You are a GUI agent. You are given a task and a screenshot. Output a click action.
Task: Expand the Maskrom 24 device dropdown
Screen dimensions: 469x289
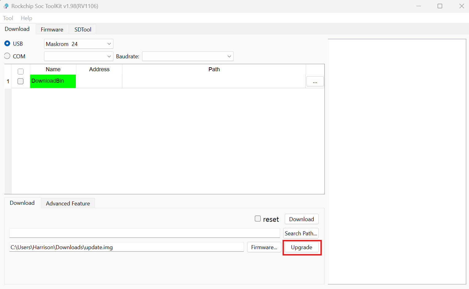pos(79,44)
